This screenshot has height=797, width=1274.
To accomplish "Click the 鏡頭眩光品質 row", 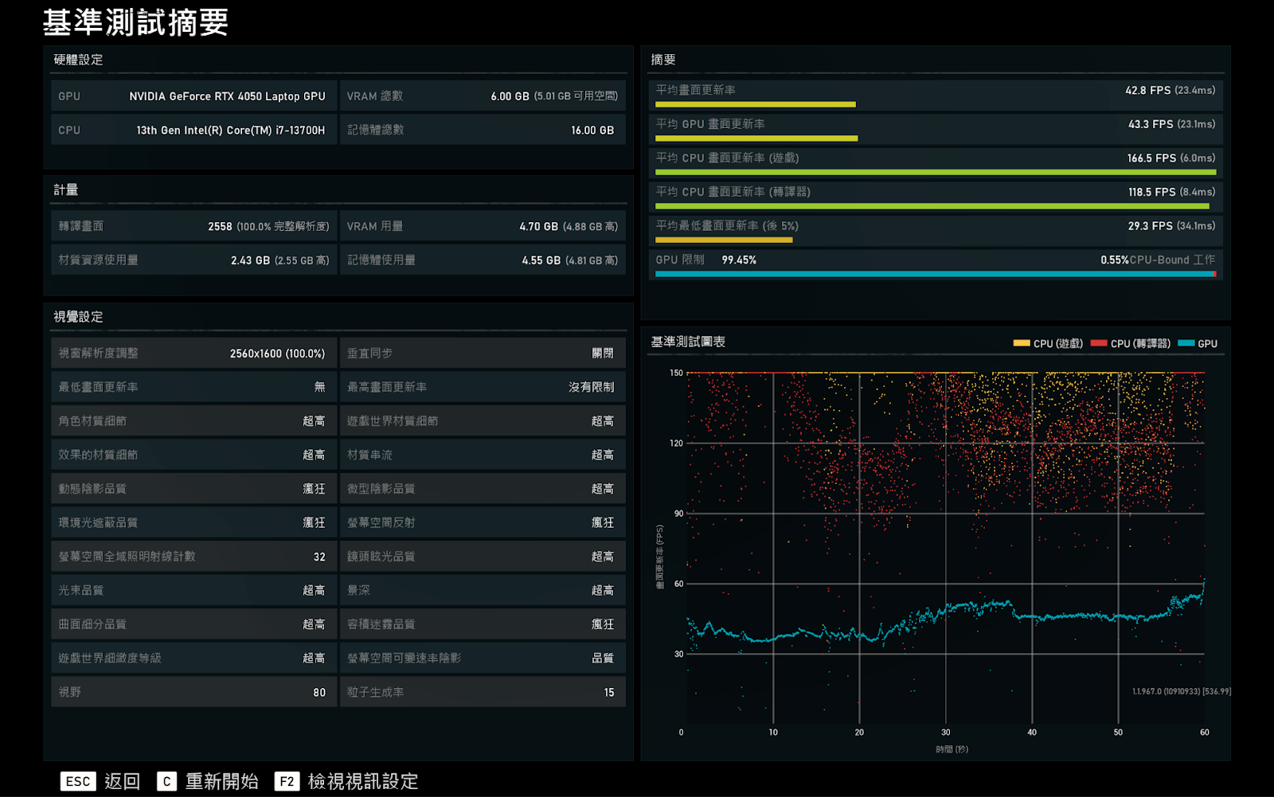I will [x=483, y=557].
